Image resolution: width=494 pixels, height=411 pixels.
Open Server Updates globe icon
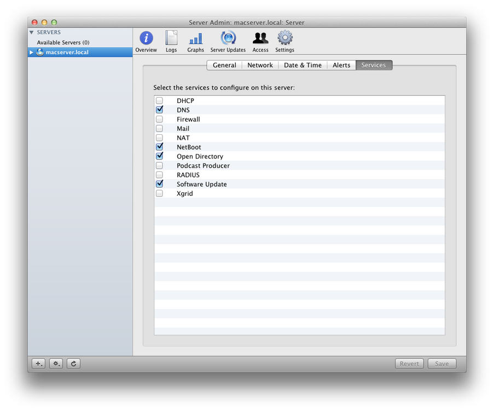pyautogui.click(x=228, y=38)
